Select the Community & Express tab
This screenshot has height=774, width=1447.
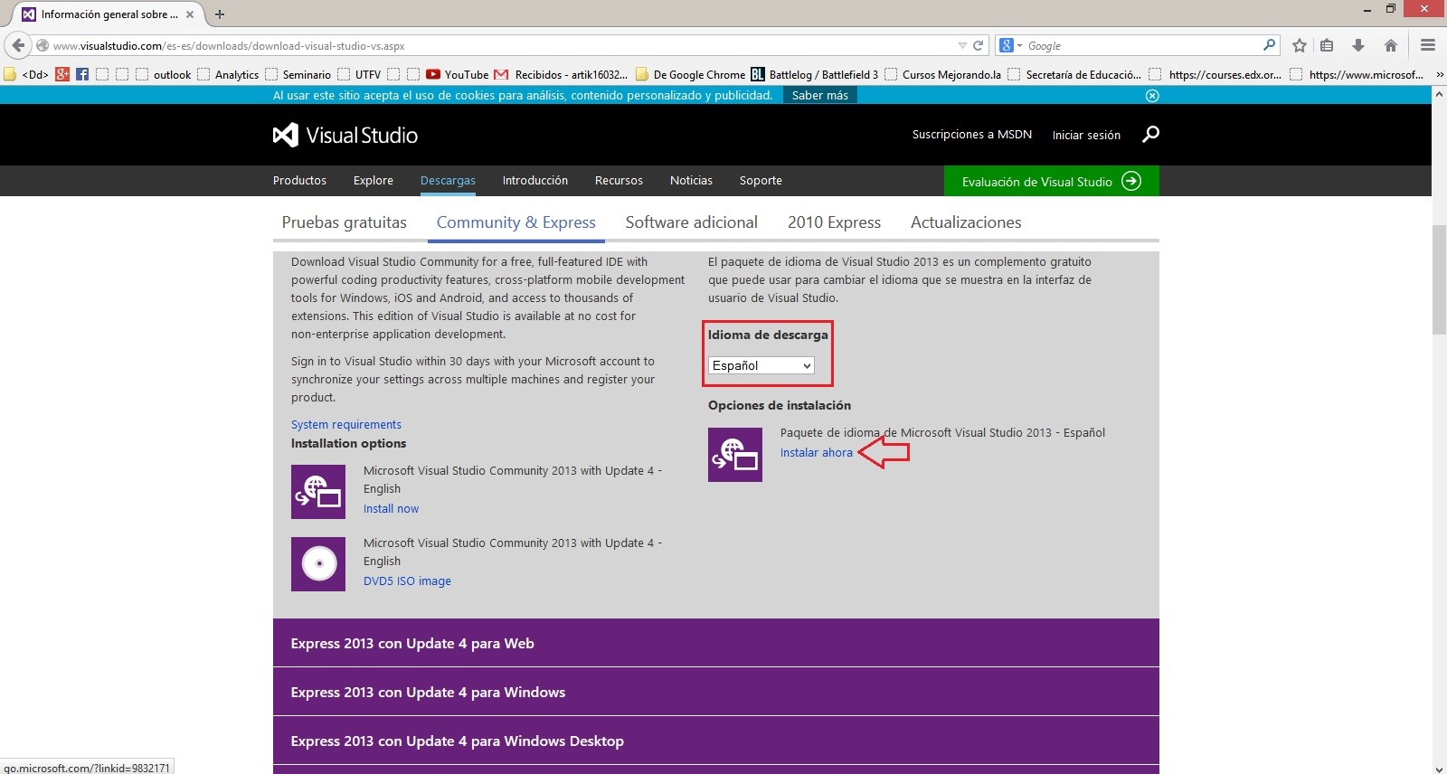point(516,222)
